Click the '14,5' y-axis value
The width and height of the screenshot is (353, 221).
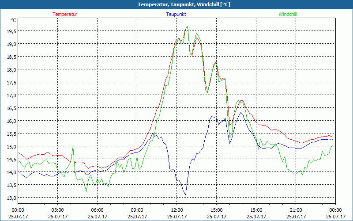pos(11,160)
